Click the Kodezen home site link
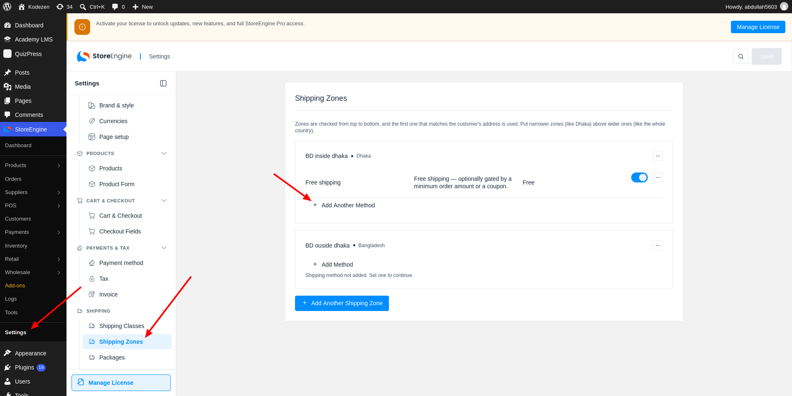792x396 pixels. click(34, 7)
